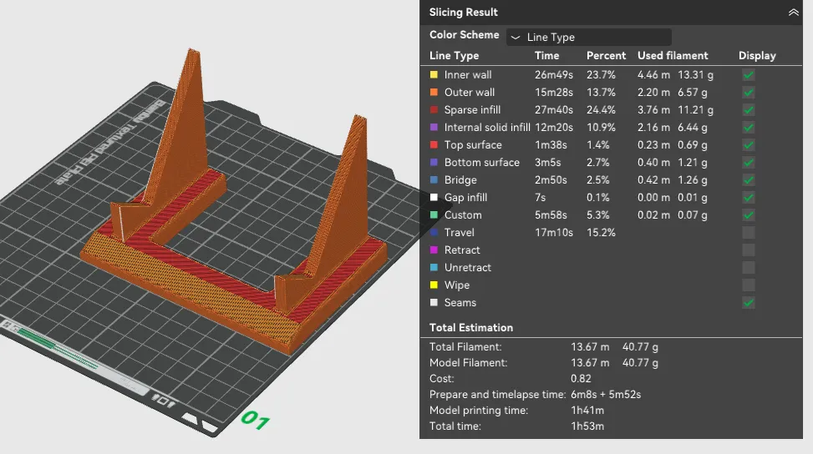This screenshot has width=813, height=454.
Task: Toggle Sparse infill display
Action: pyautogui.click(x=748, y=110)
